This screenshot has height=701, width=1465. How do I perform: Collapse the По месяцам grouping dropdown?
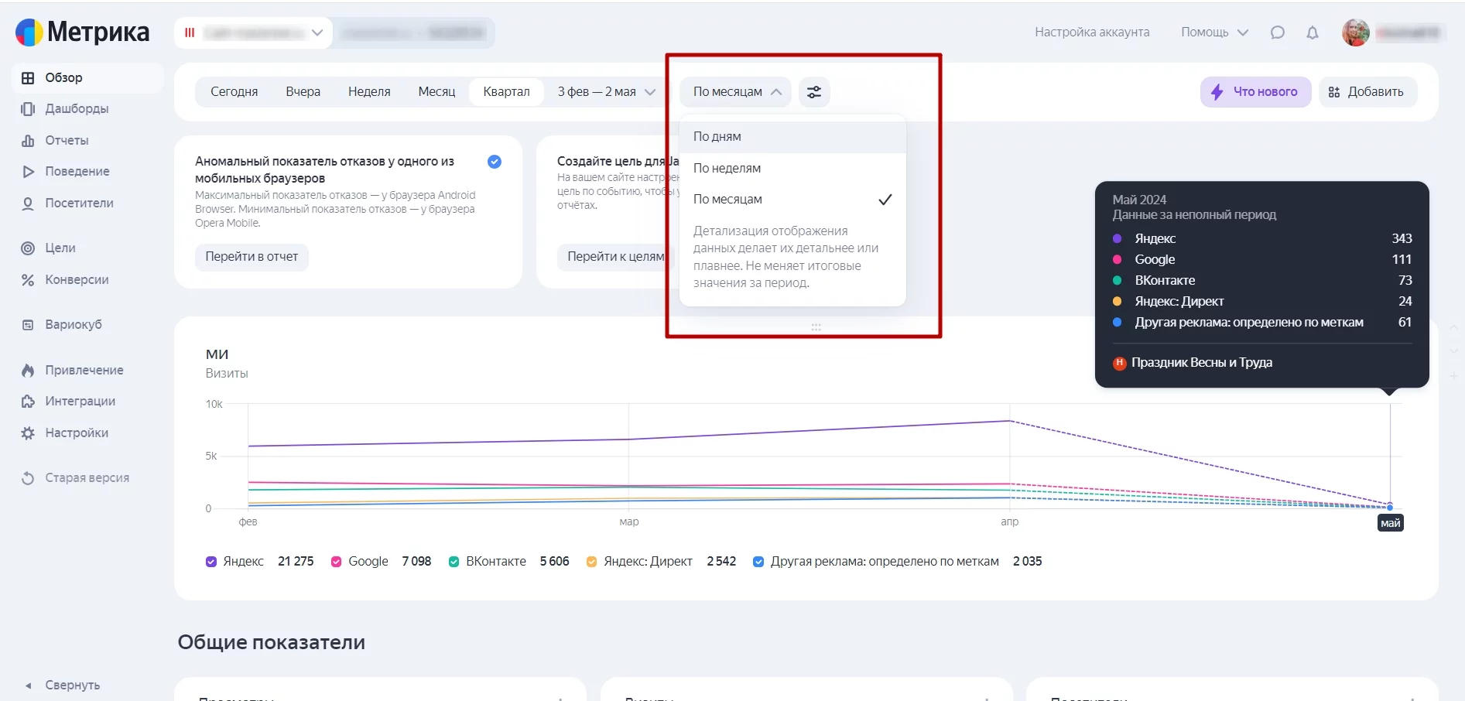point(736,91)
